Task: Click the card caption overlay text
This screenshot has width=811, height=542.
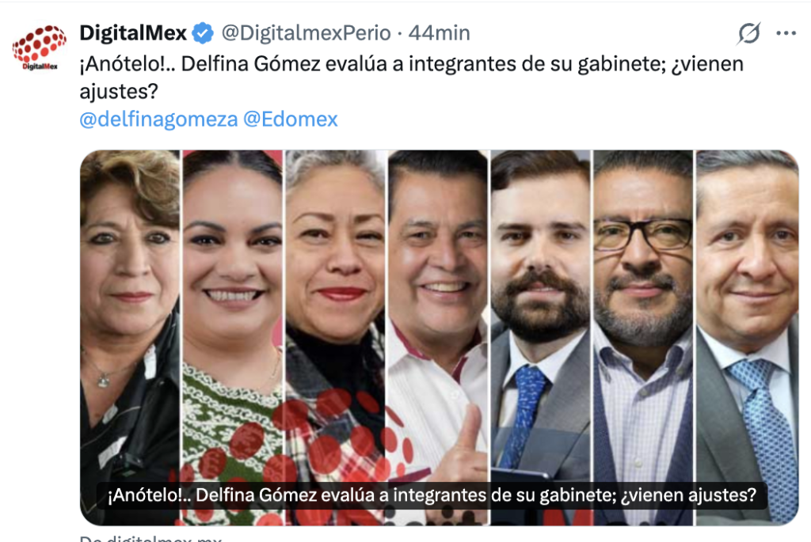Action: click(x=432, y=495)
